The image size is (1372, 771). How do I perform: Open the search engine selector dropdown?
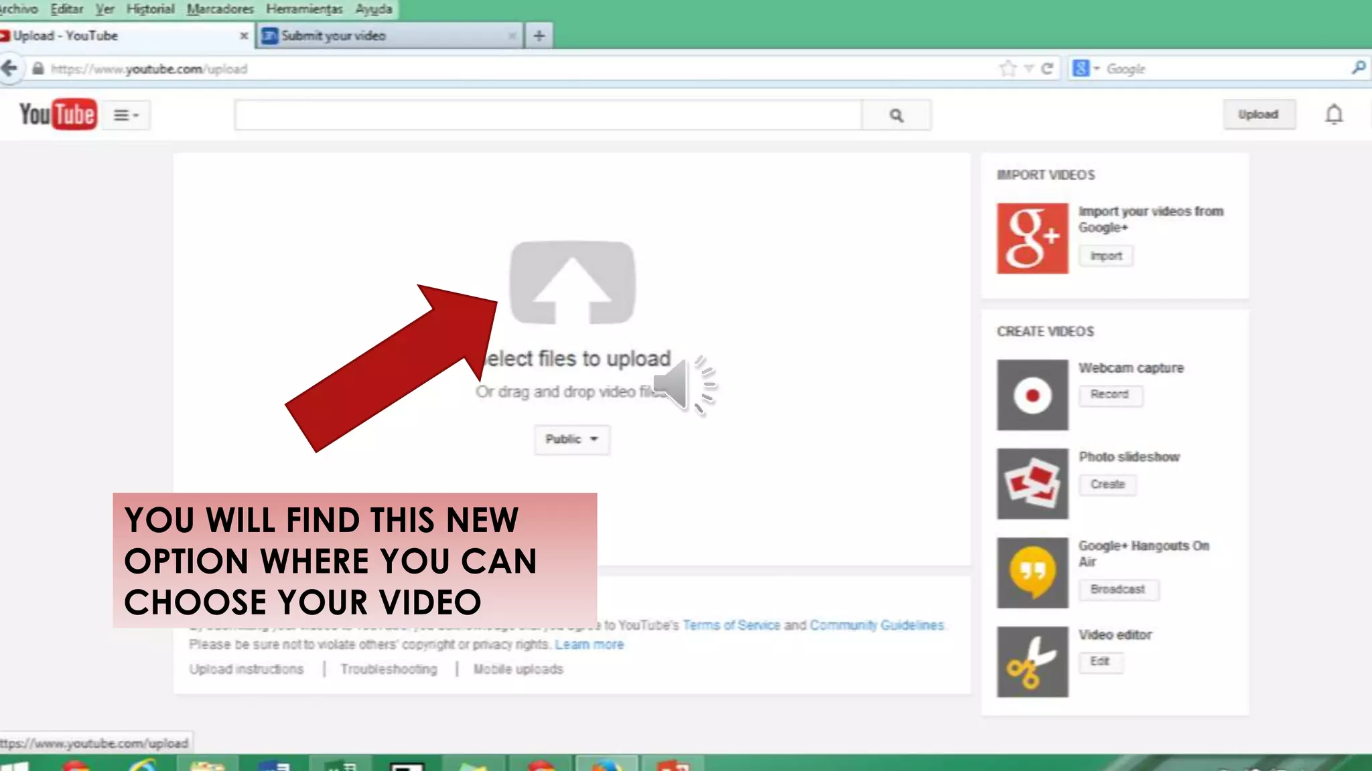tap(1086, 68)
